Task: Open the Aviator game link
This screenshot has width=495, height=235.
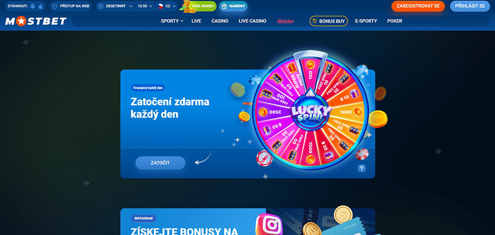Action: click(x=286, y=21)
